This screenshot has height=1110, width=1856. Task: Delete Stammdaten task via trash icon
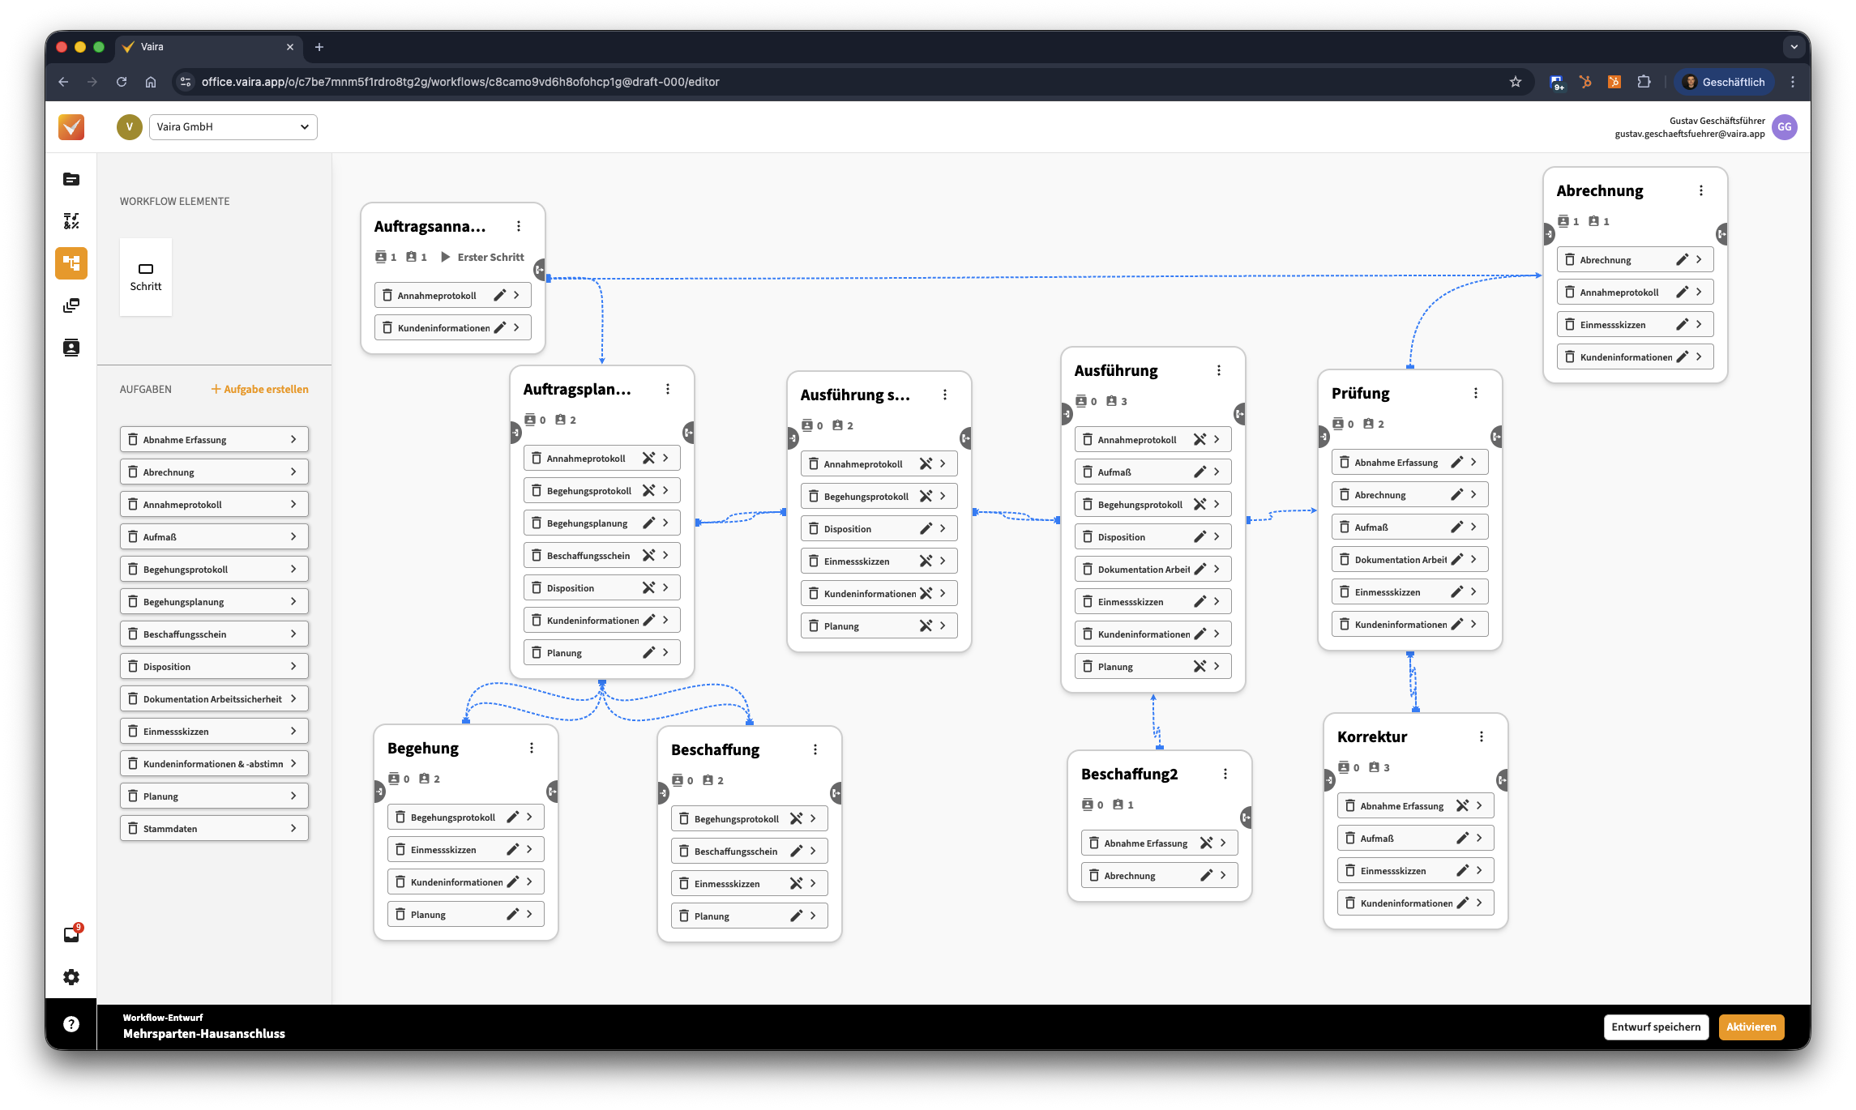click(133, 828)
